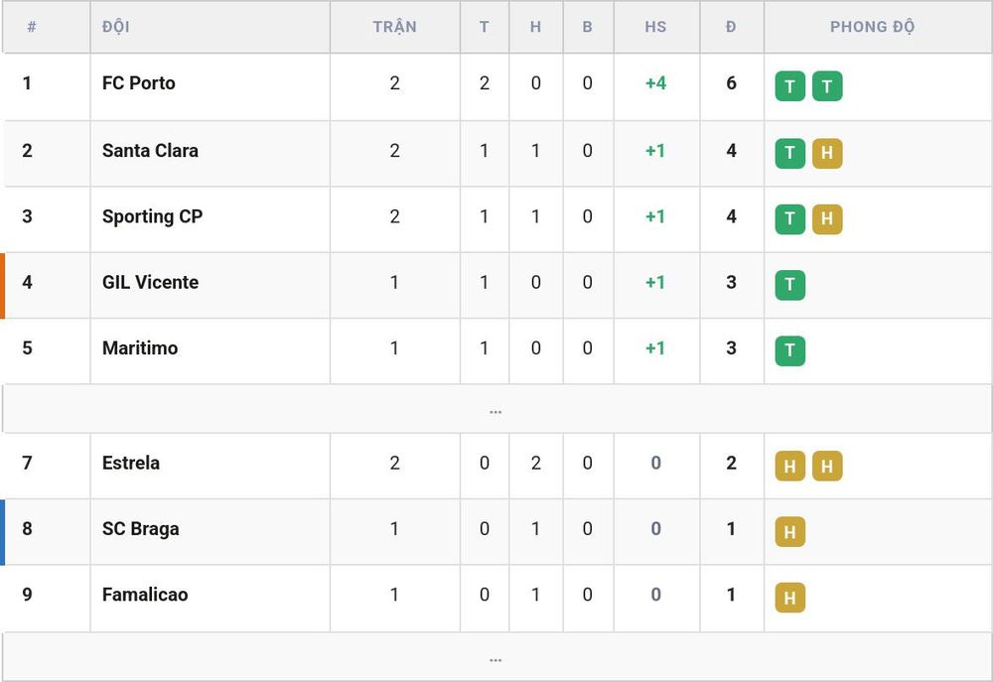The image size is (993, 682).
Task: Click Sporting CP's green T form badge
Action: pyautogui.click(x=789, y=219)
